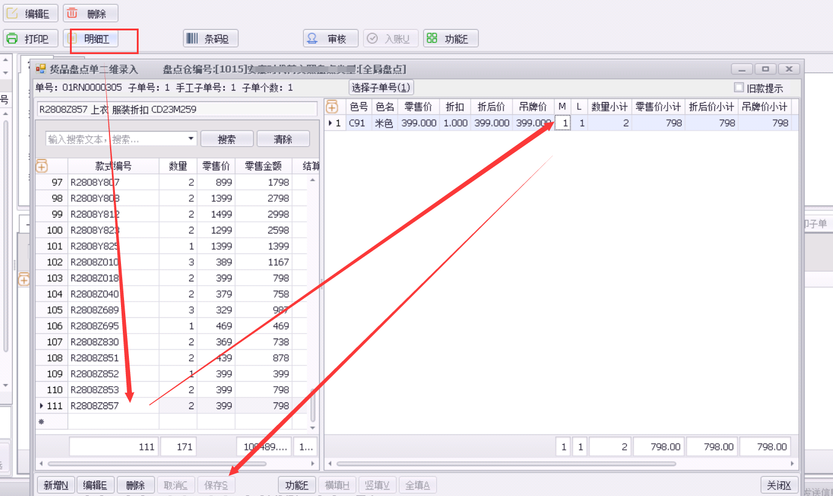Expand the search text dropdown arrow
The width and height of the screenshot is (833, 496).
click(x=191, y=139)
